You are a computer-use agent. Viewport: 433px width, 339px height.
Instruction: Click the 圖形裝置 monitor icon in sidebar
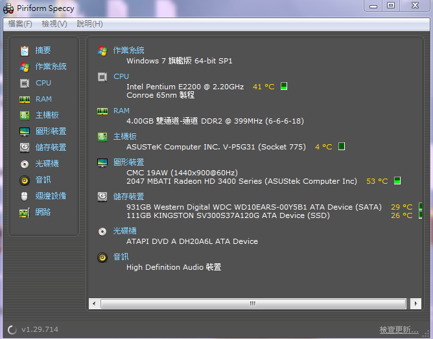click(25, 131)
